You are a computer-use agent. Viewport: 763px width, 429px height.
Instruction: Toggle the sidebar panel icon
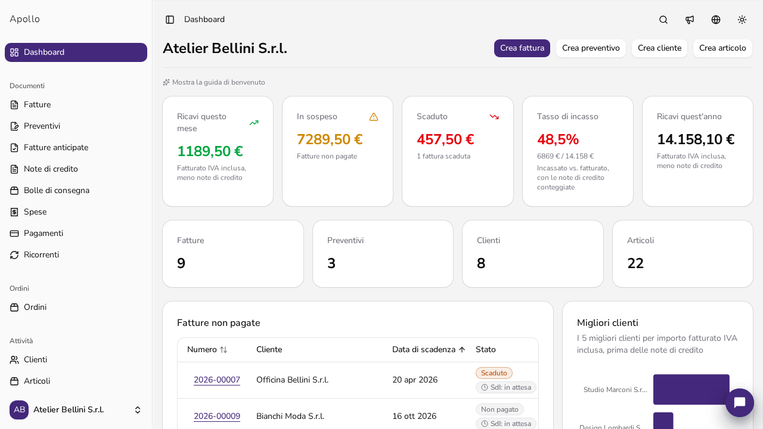[170, 20]
